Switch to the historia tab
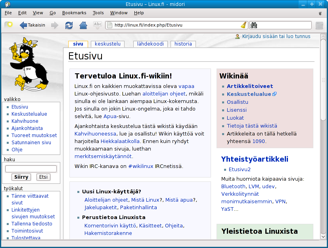 coord(183,44)
